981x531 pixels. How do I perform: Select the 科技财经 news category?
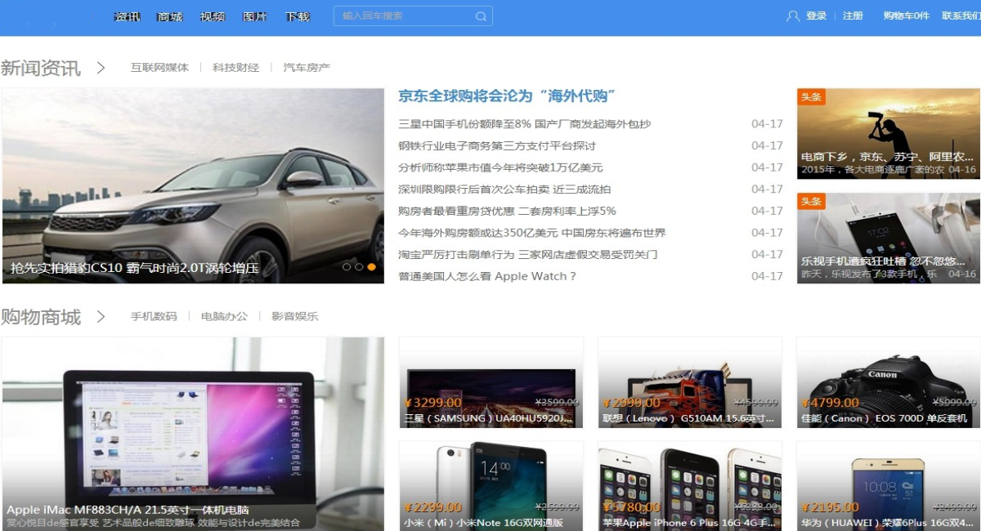click(235, 68)
